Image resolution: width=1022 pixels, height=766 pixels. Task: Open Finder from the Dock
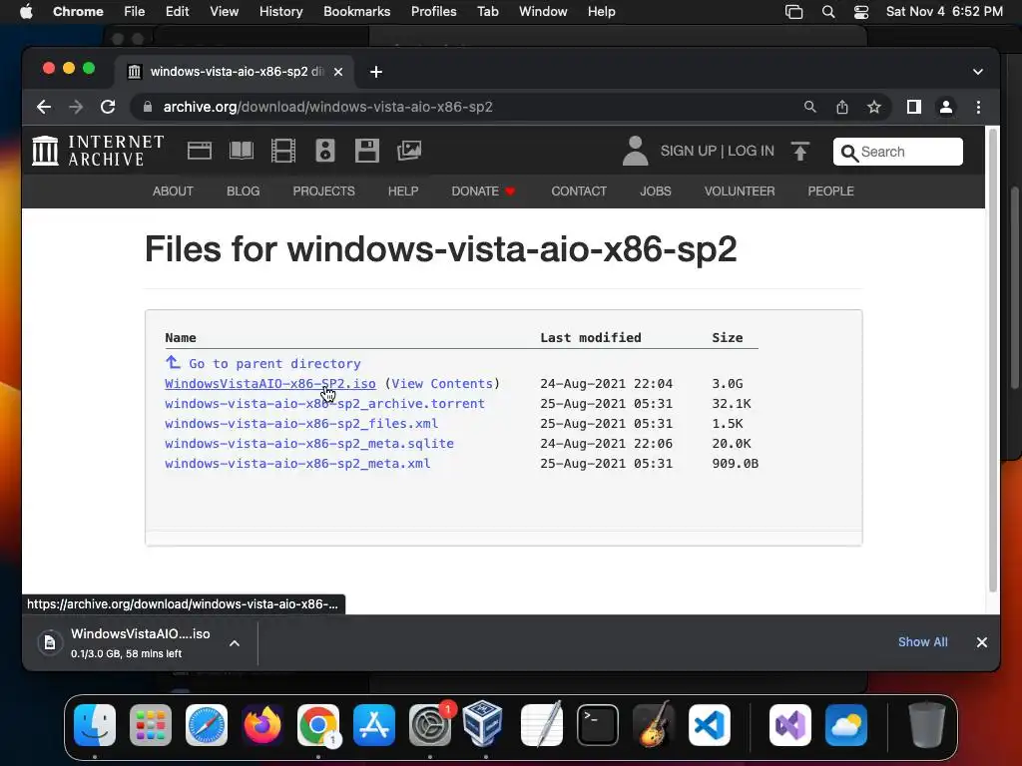coord(95,725)
